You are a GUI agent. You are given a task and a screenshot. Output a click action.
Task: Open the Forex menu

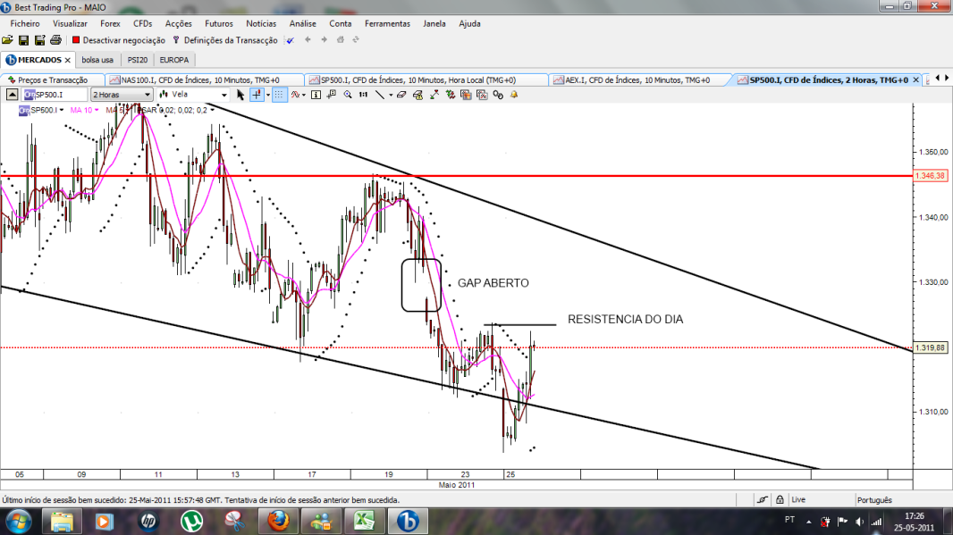point(110,24)
